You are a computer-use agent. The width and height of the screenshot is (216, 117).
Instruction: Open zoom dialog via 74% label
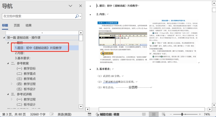point(207,114)
